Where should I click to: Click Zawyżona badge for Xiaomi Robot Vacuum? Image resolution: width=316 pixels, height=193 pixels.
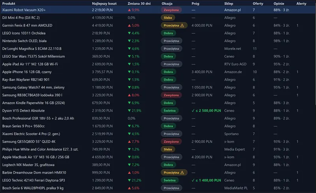coord(171,10)
